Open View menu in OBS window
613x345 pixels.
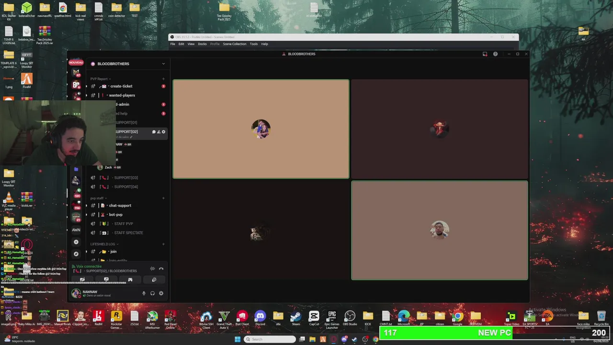coord(191,44)
